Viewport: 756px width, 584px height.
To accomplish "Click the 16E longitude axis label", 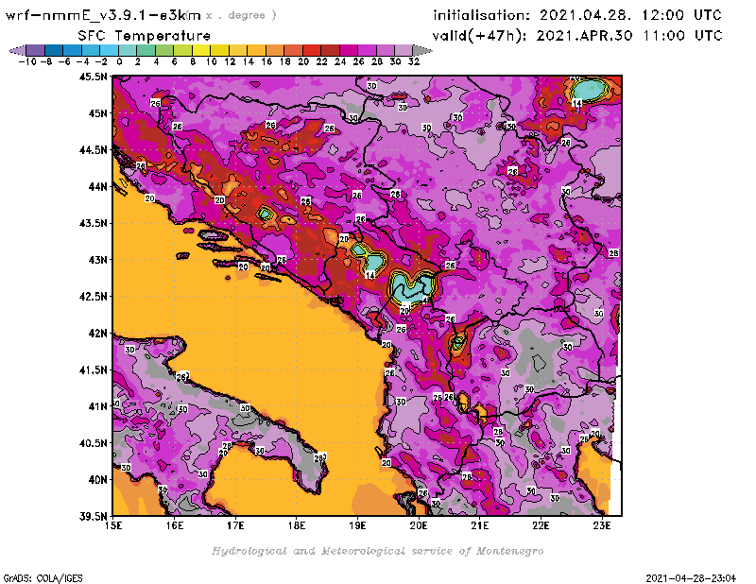I will click(x=175, y=525).
